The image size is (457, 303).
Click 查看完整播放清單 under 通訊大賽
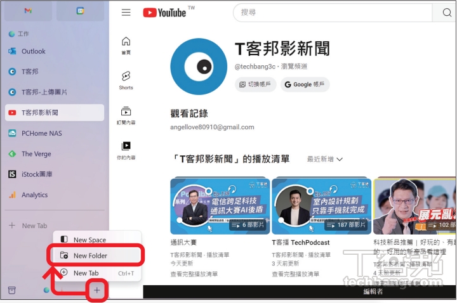coord(194,274)
